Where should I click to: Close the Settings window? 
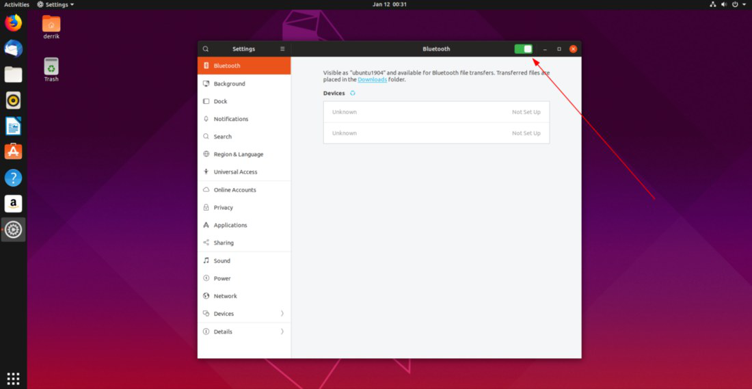point(573,49)
